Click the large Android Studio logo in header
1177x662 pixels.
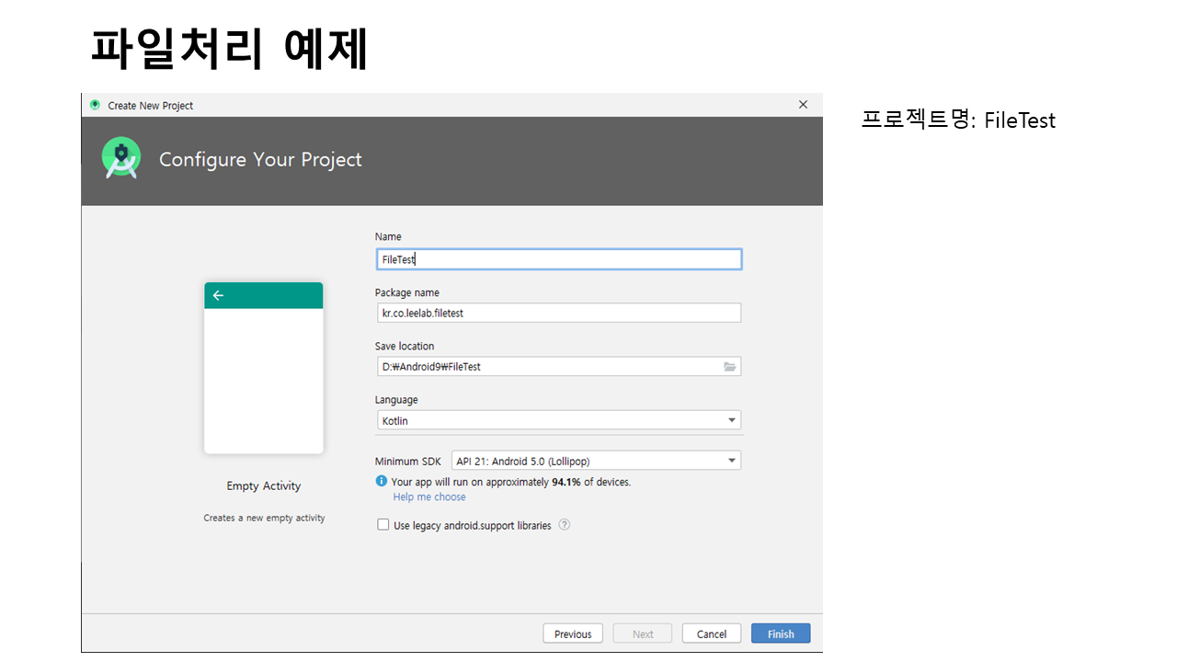121,159
